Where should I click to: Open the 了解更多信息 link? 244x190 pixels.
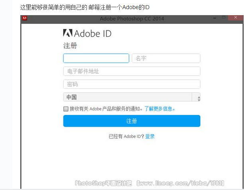click(x=159, y=109)
